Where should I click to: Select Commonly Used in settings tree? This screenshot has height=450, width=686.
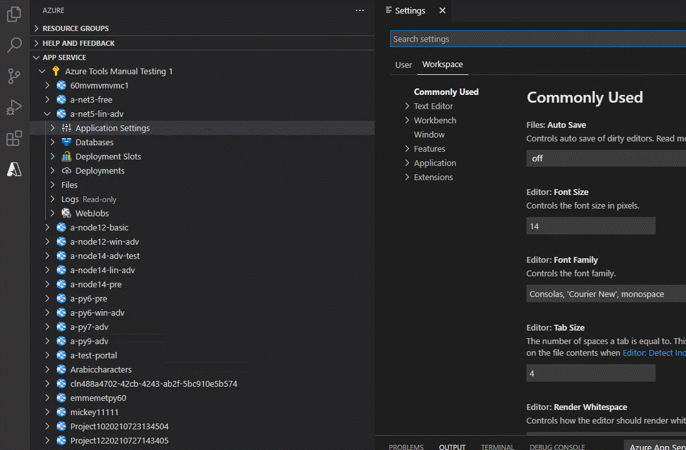[x=446, y=92]
